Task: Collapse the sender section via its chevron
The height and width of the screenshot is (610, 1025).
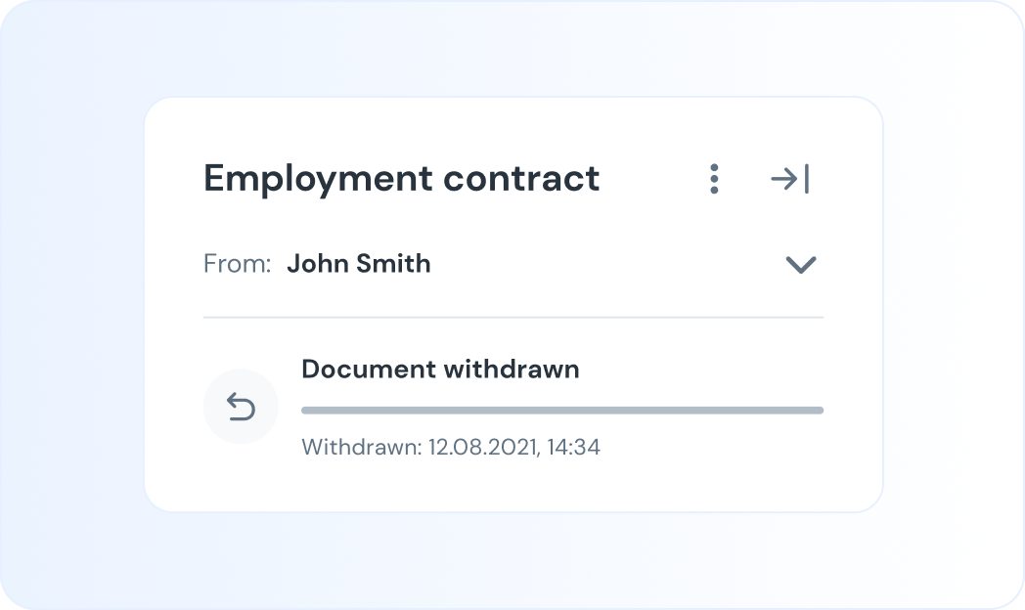Action: click(x=800, y=264)
